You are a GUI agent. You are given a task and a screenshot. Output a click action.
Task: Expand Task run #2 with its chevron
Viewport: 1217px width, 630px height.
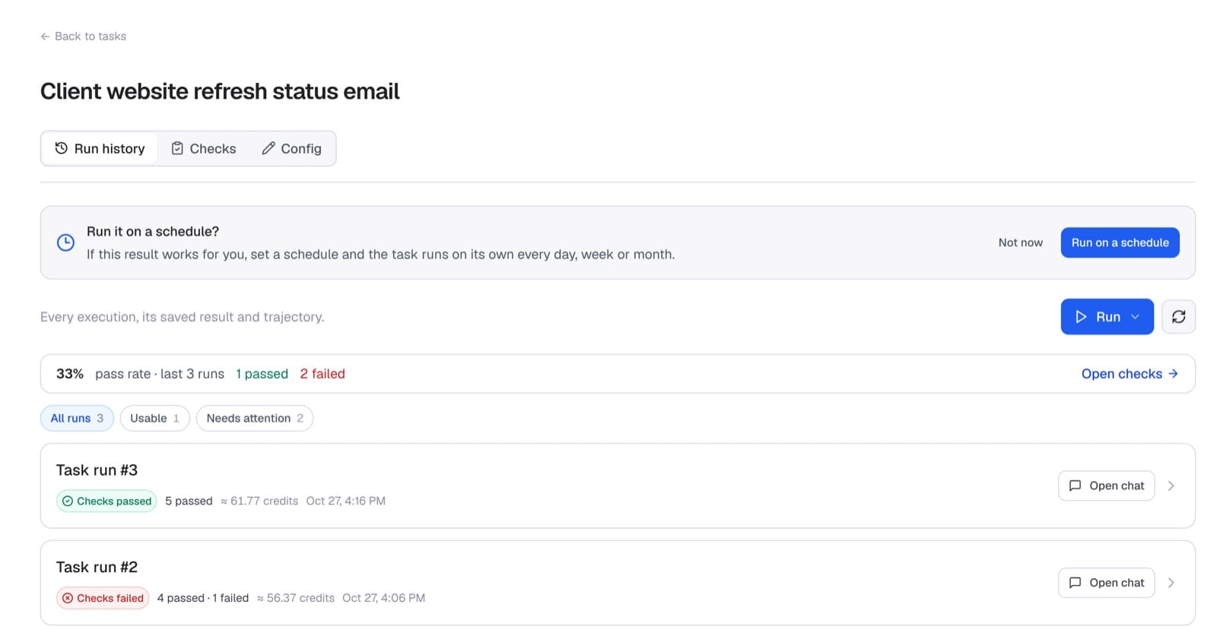pyautogui.click(x=1171, y=583)
